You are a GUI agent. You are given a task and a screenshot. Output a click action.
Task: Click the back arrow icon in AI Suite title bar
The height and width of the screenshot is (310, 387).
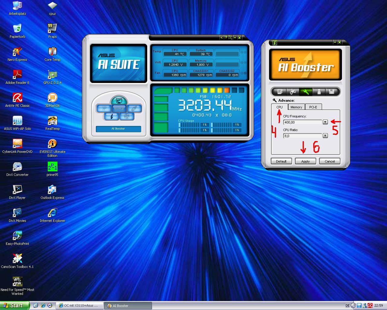pos(222,38)
